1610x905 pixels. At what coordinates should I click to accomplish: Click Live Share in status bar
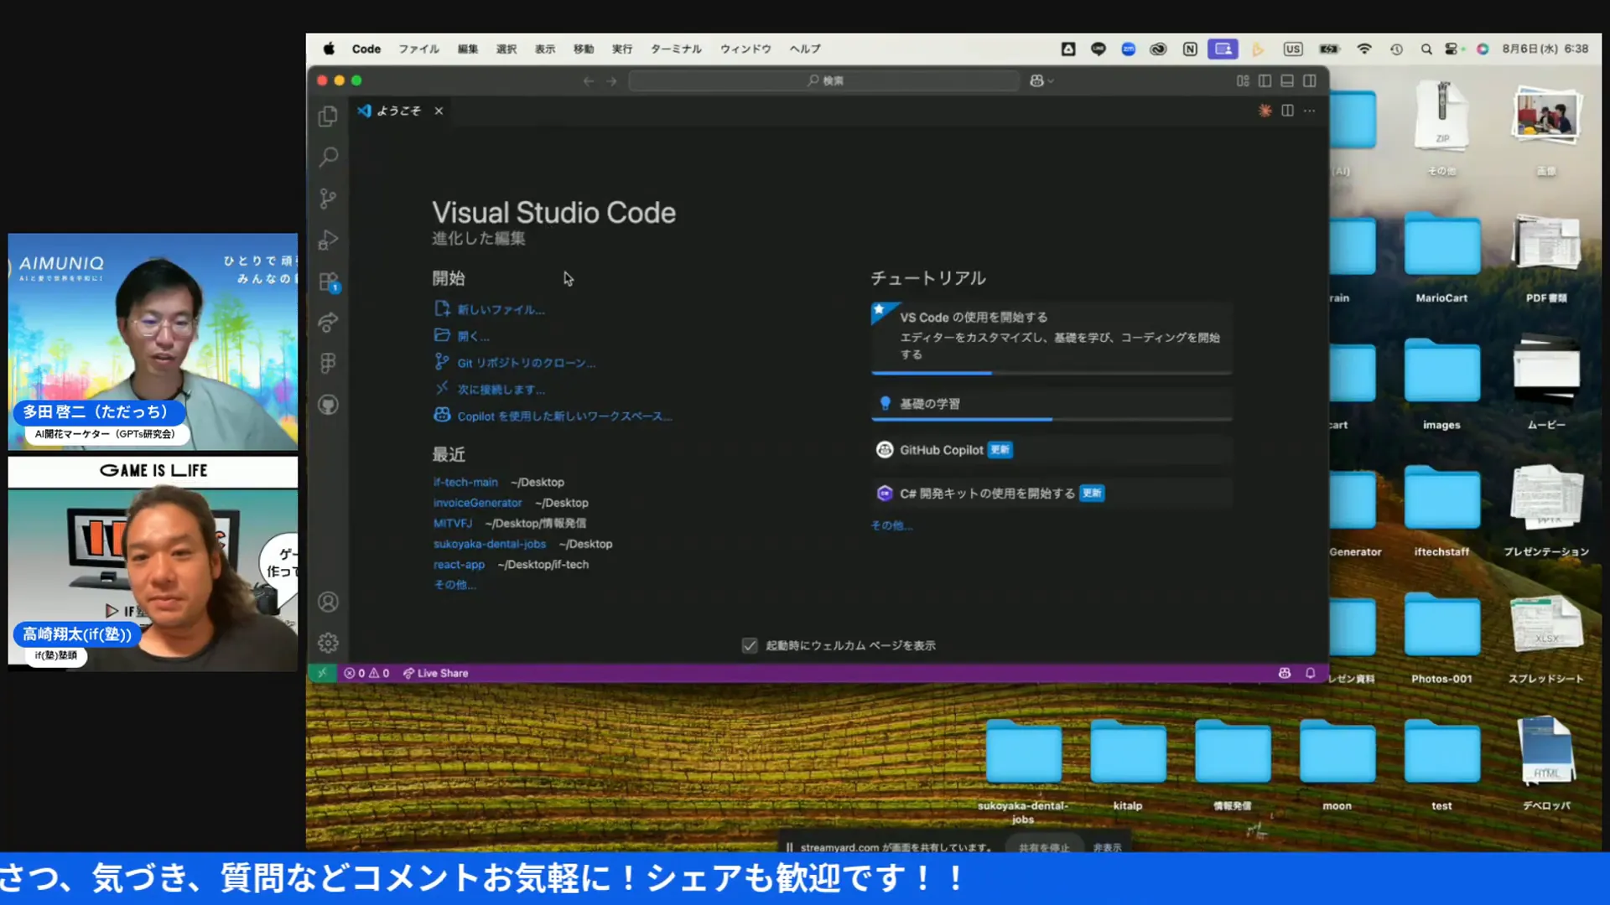435,673
